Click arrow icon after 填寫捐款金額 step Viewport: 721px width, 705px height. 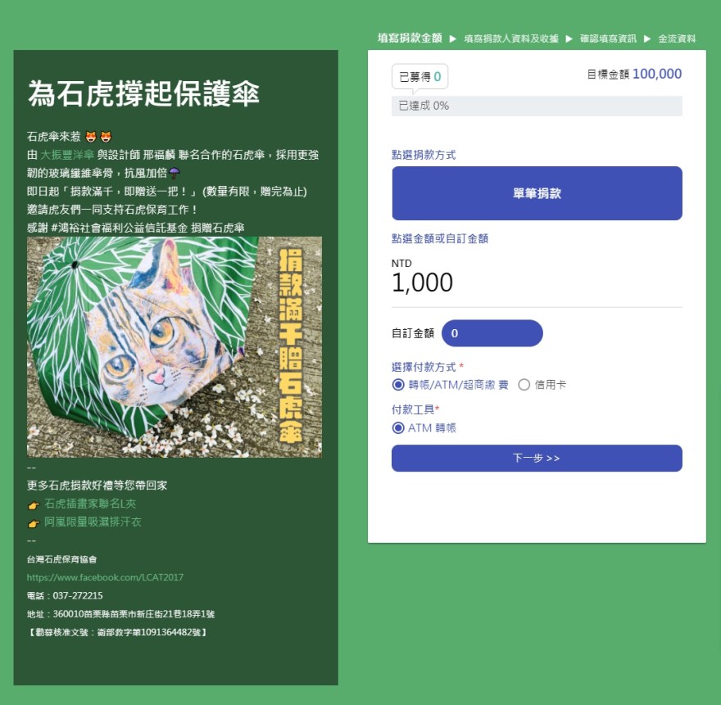click(x=452, y=38)
